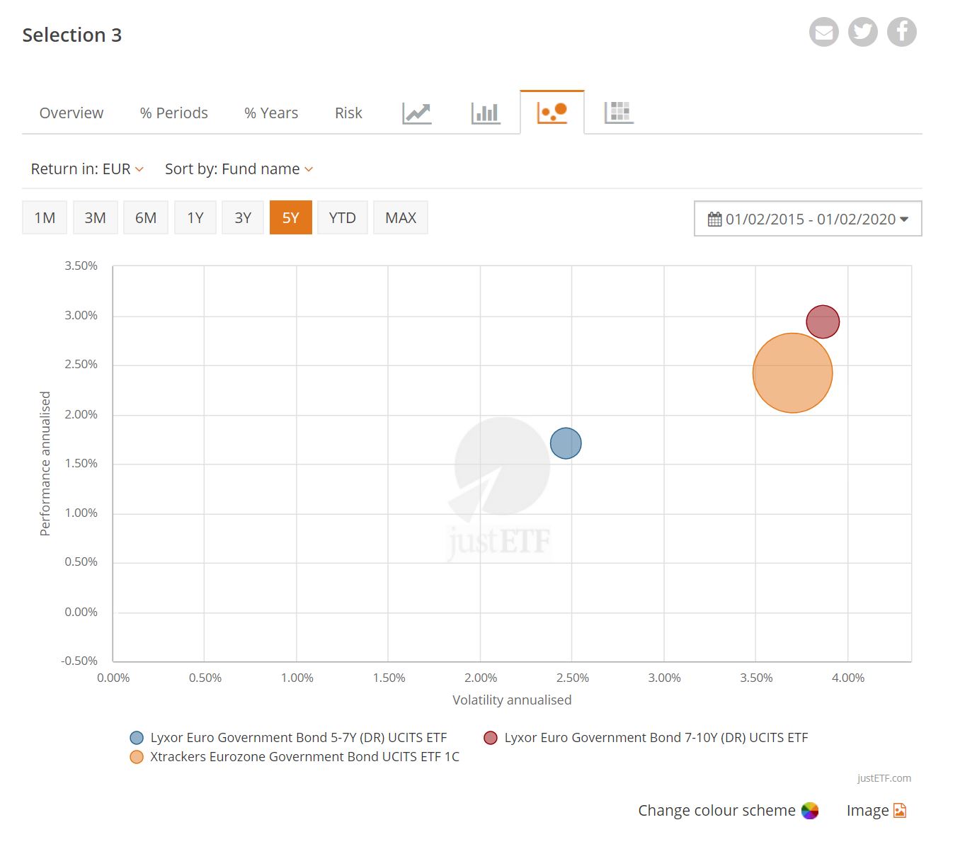Click the Image export link text
Viewport: 977px width, 849px height.
point(867,811)
